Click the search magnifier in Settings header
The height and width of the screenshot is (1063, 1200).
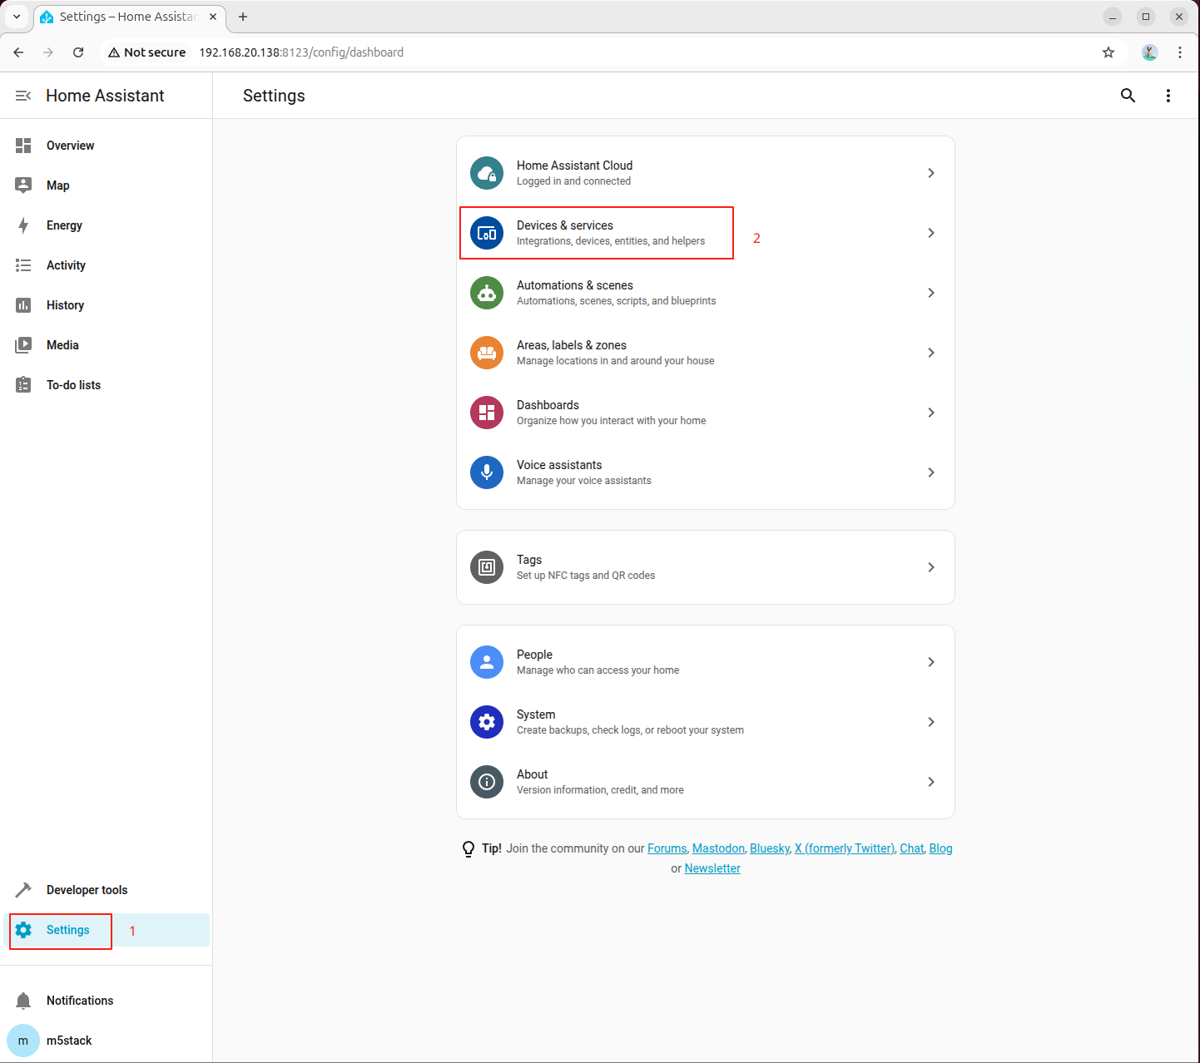pos(1128,96)
